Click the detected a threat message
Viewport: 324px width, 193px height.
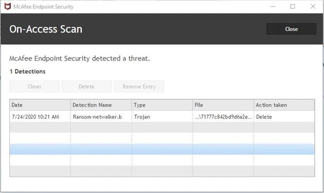(x=79, y=58)
